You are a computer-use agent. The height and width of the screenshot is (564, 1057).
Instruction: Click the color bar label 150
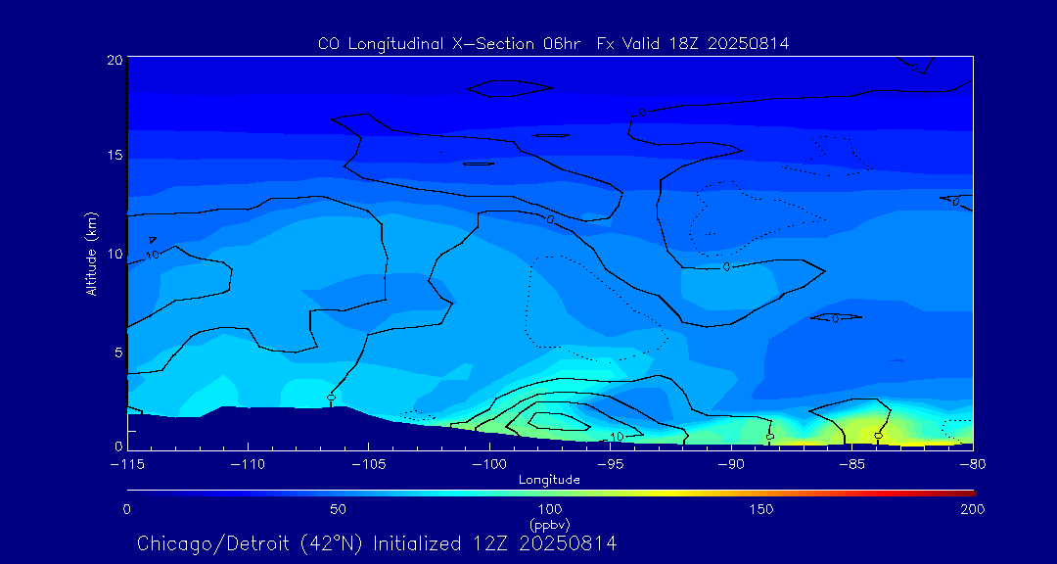tap(760, 509)
